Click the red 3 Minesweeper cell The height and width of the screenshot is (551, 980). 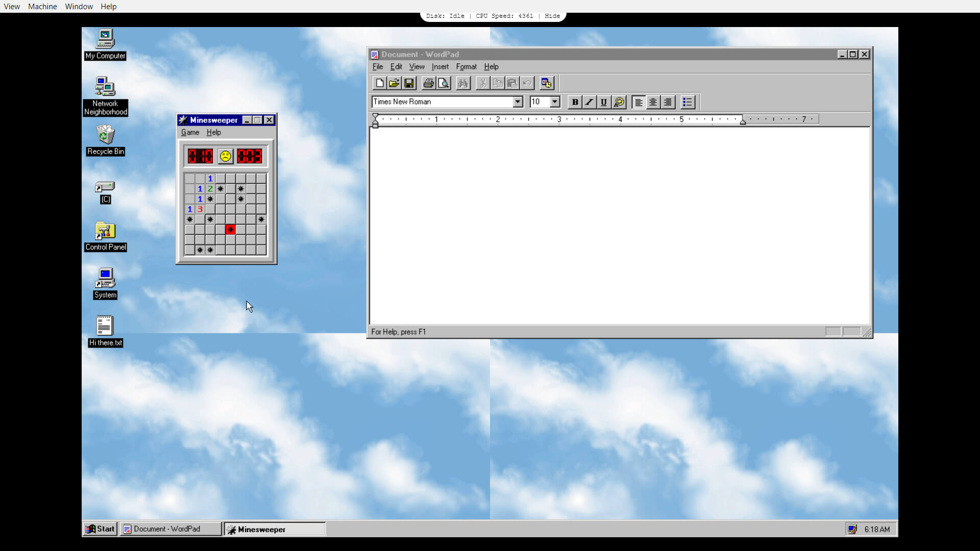[200, 209]
